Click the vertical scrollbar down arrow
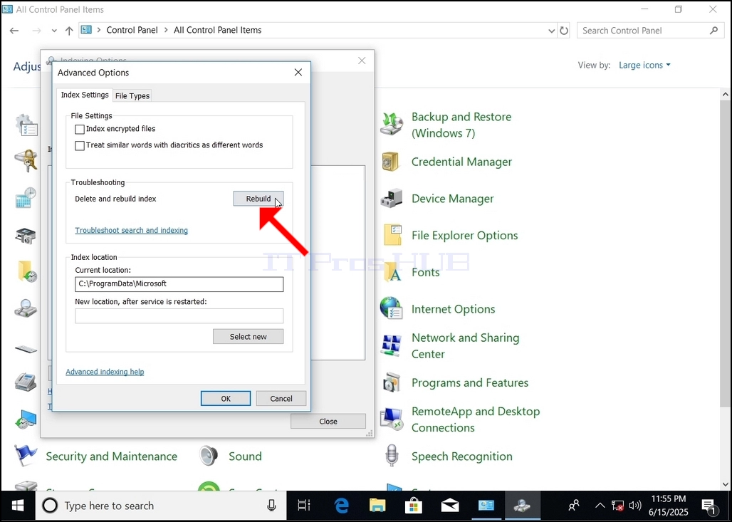Screen dimensions: 732x522 pyautogui.click(x=726, y=485)
